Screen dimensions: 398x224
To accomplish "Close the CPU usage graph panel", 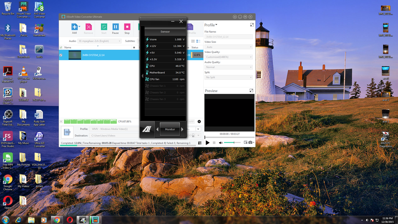I will coord(61,122).
